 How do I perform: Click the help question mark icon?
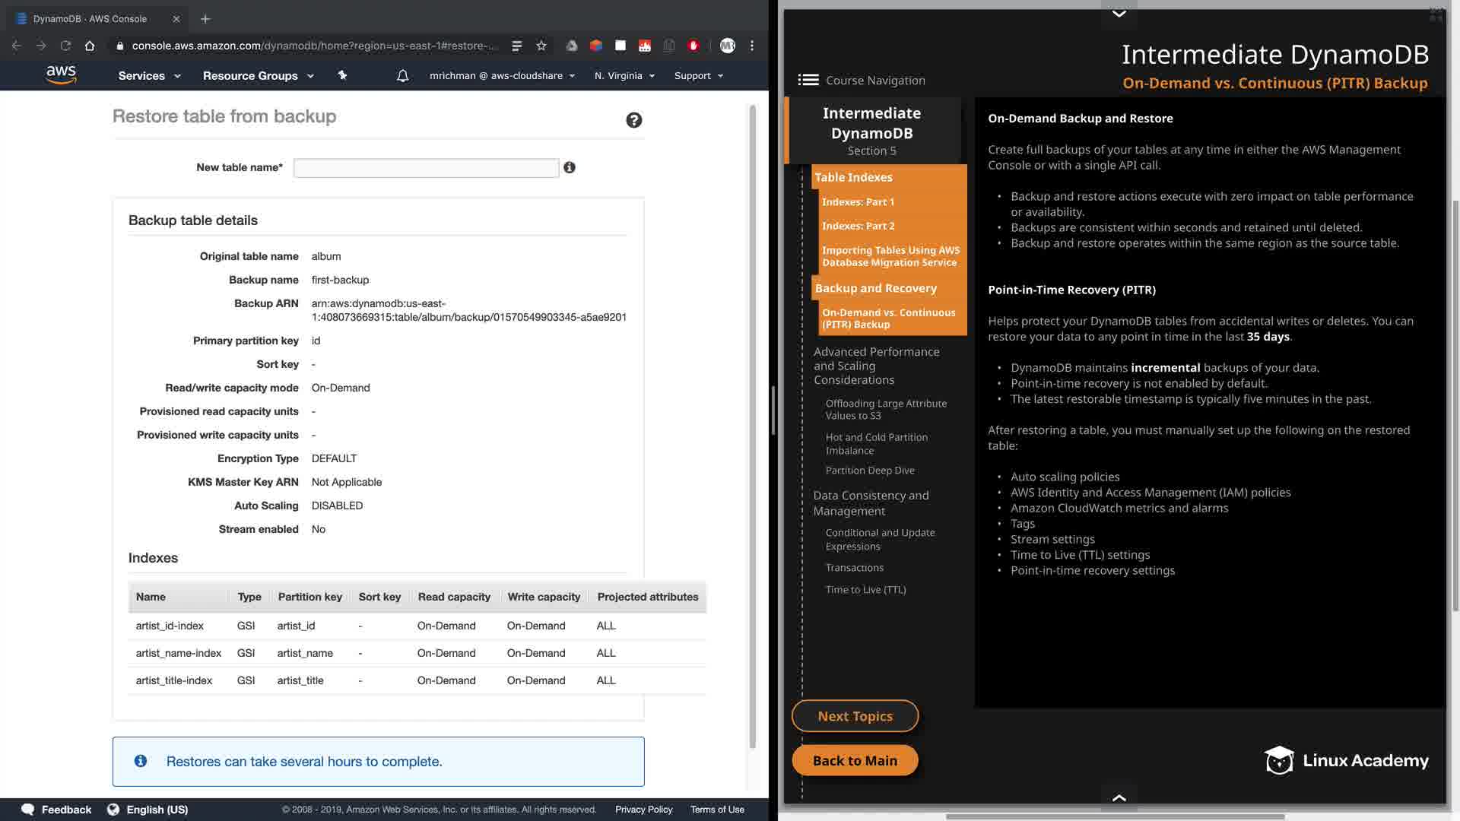[633, 120]
